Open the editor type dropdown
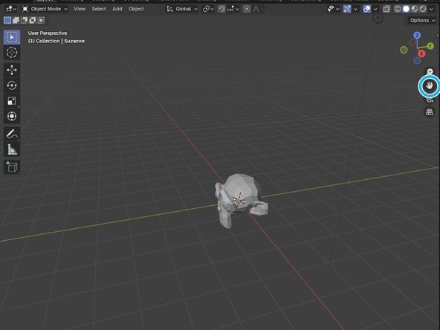 pos(11,9)
